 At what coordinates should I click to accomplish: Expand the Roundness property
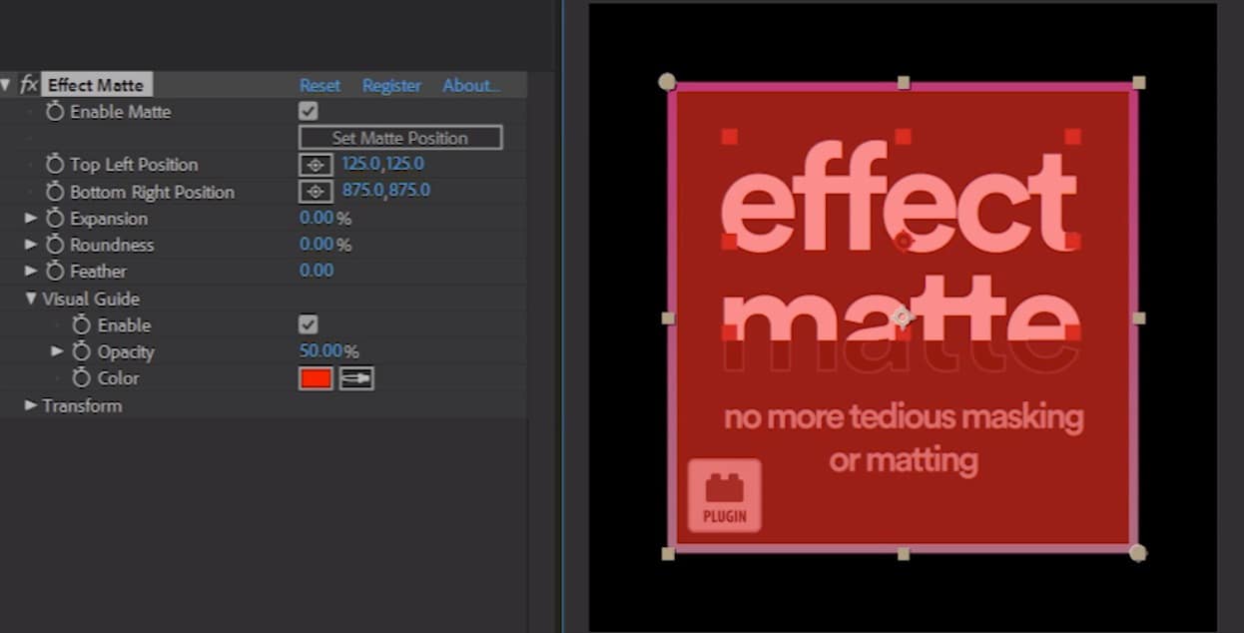coord(31,244)
